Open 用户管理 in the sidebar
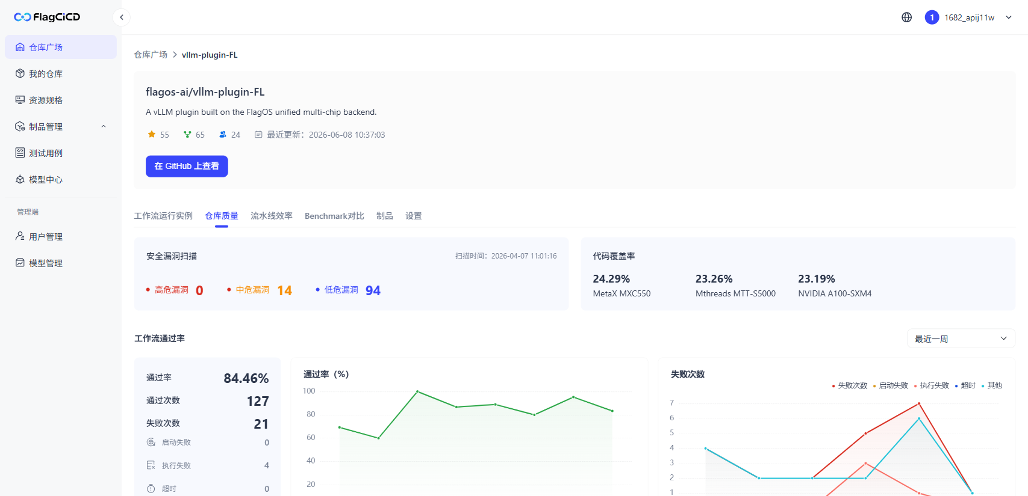 click(61, 236)
